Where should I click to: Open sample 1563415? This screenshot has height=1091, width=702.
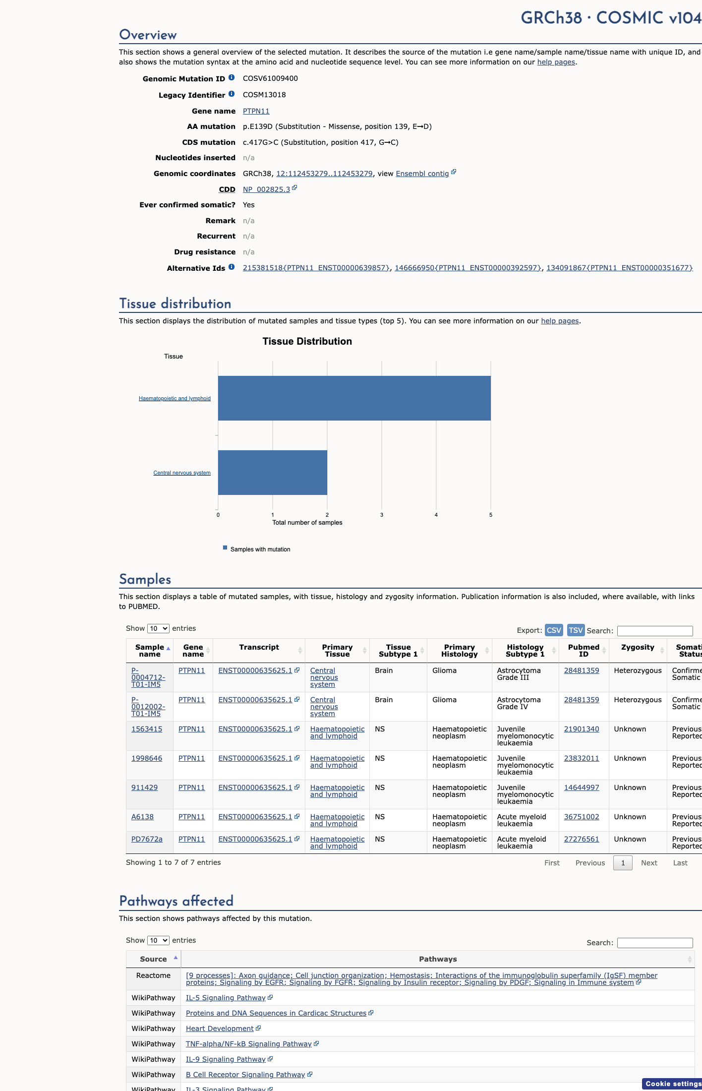pos(147,729)
